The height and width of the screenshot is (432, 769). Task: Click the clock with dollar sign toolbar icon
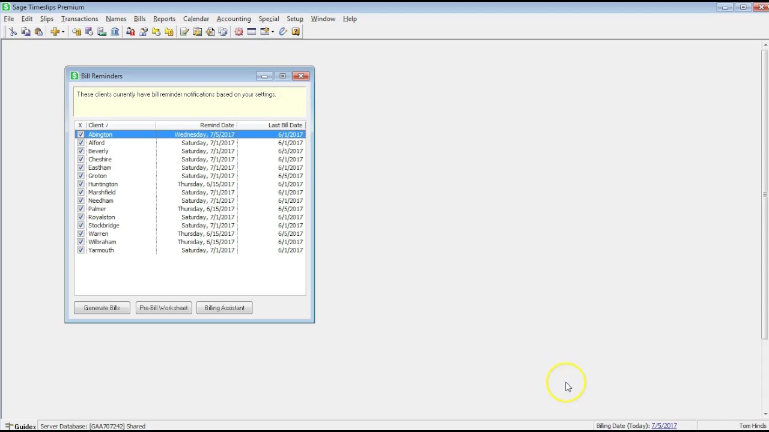click(x=76, y=32)
